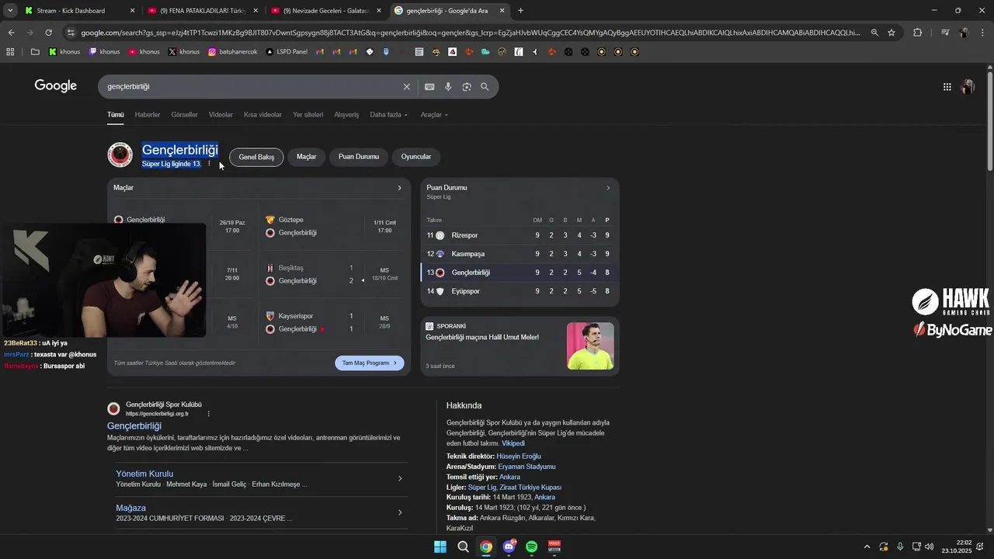
Task: Open the Google apps grid
Action: pyautogui.click(x=947, y=87)
